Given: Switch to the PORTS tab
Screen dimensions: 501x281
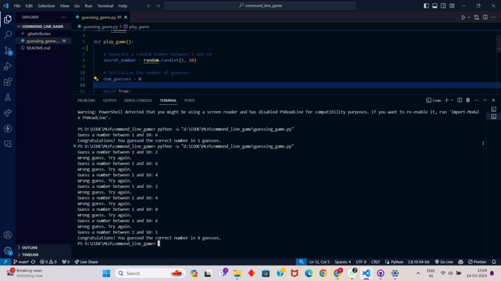Looking at the screenshot, I should (x=190, y=100).
